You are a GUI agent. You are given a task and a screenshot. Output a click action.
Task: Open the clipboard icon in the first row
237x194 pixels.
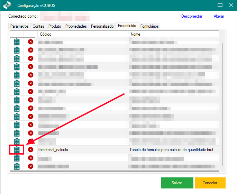point(17,42)
